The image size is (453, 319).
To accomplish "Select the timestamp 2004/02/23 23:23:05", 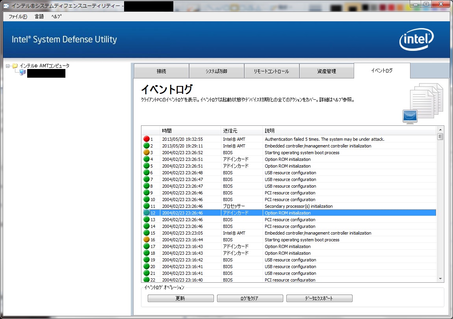I will [182, 233].
